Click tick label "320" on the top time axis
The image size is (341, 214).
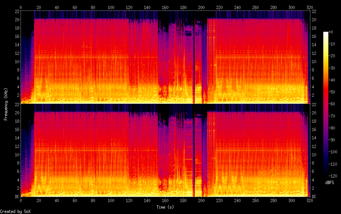pos(310,7)
